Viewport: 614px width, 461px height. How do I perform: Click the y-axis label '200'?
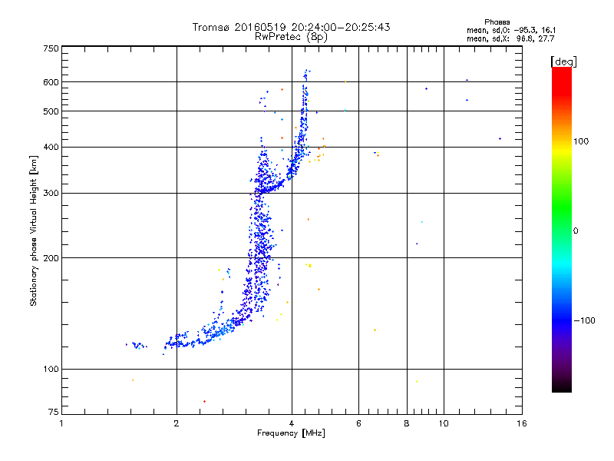click(x=51, y=258)
